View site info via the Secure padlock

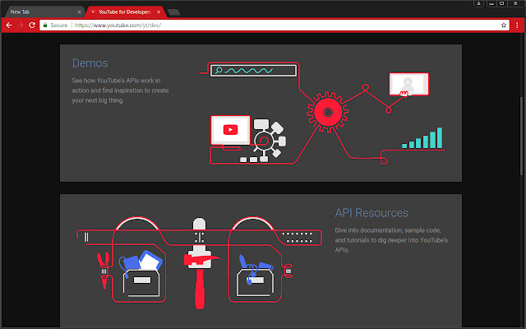point(55,25)
